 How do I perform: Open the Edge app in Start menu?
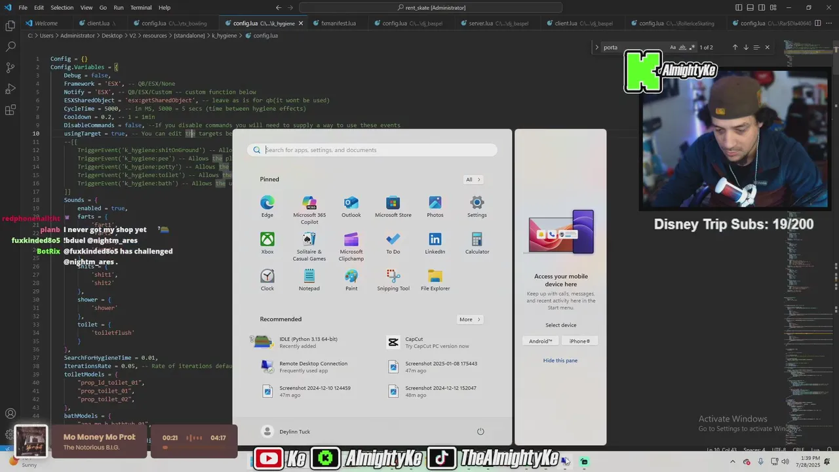(267, 206)
